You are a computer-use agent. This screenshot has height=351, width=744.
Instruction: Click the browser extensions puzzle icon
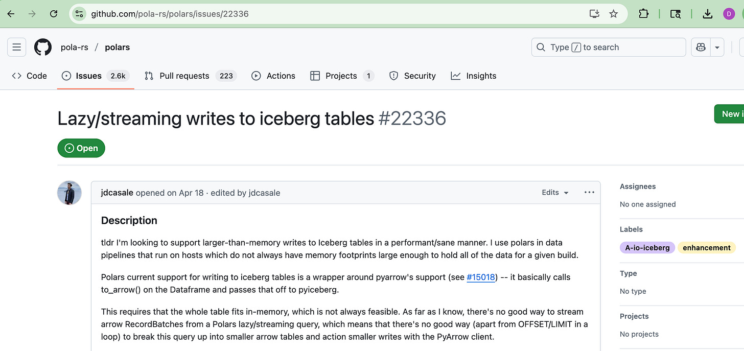point(643,14)
